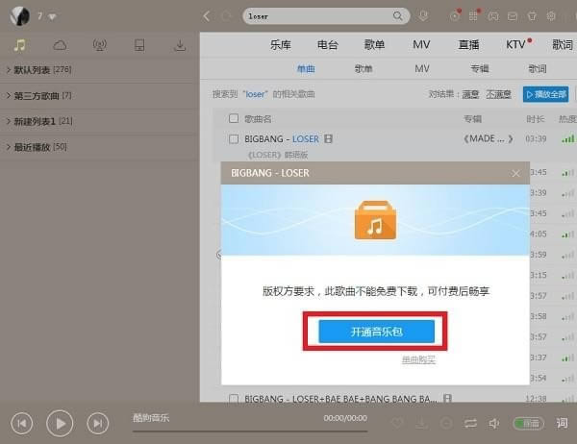Click the search magnifier icon
577x444 pixels.
coord(397,16)
